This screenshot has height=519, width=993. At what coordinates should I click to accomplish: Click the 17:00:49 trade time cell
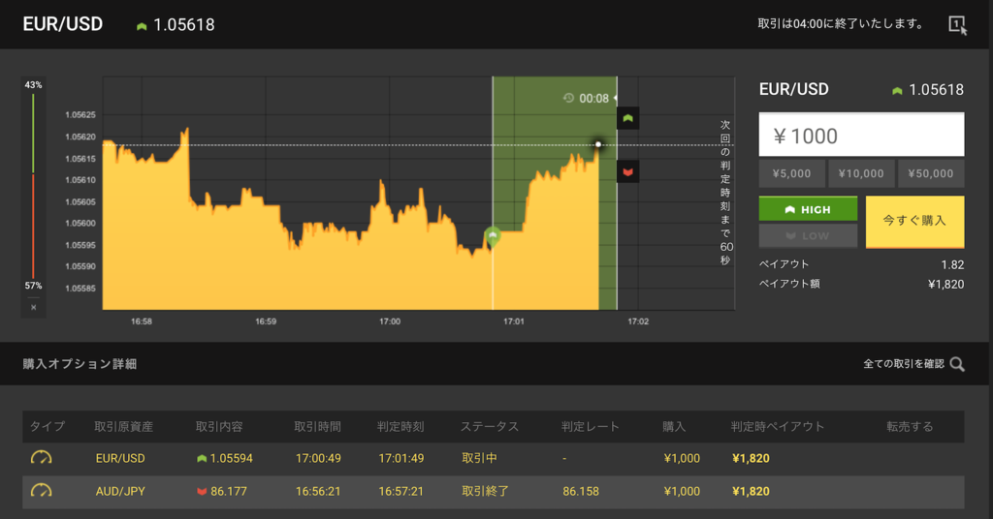pos(318,458)
